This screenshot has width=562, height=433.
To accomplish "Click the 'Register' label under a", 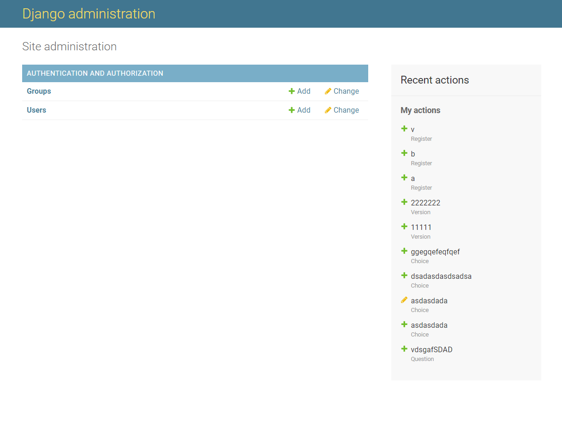I will click(421, 188).
